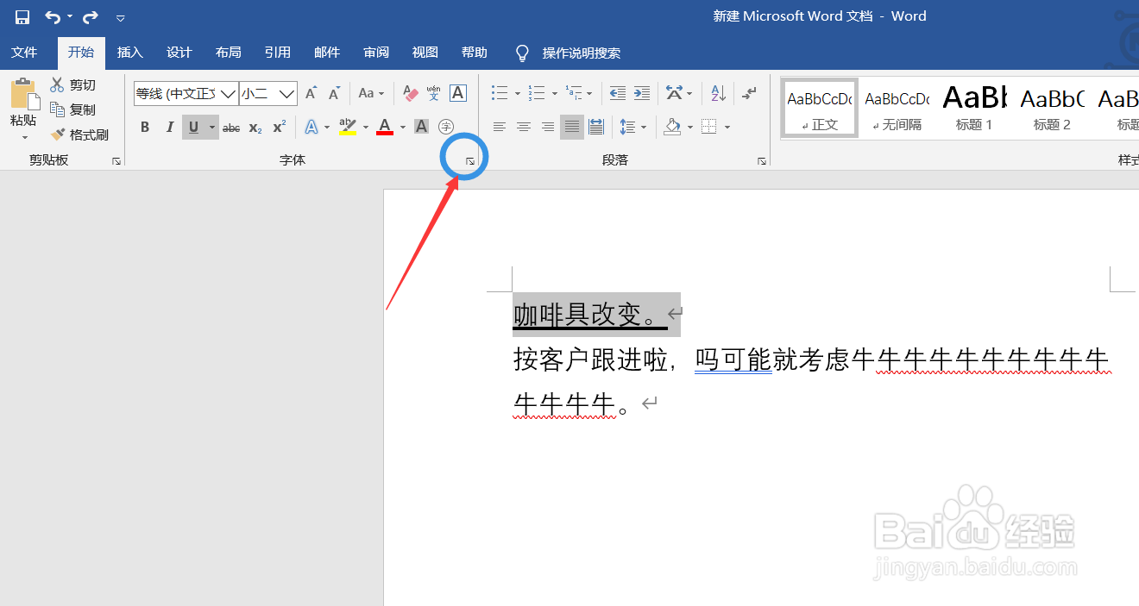This screenshot has width=1139, height=606.
Task: Click the Subscript icon
Action: [x=255, y=127]
